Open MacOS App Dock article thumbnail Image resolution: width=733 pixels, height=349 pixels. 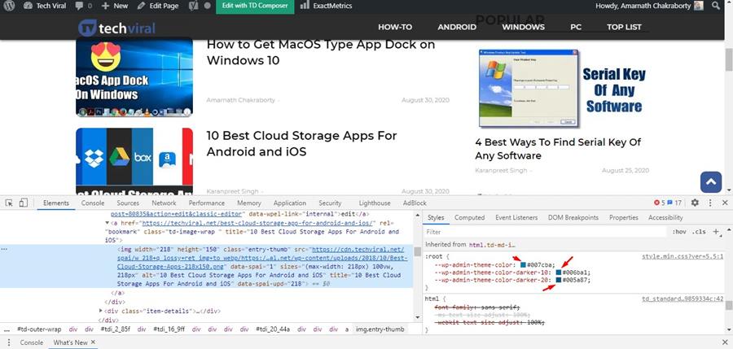pyautogui.click(x=134, y=77)
